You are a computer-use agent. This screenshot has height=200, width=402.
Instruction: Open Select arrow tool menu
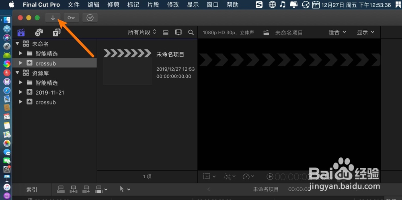coord(125,189)
